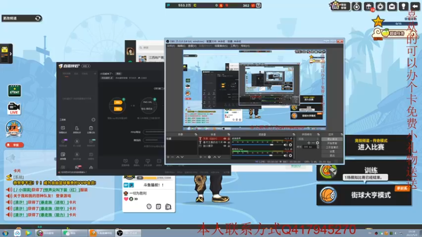Click the enter match button
The height and width of the screenshot is (237, 422).
click(x=371, y=145)
